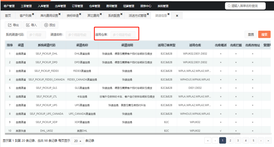Close the 其它费用 tab
The width and height of the screenshot is (274, 147).
click(101, 14)
